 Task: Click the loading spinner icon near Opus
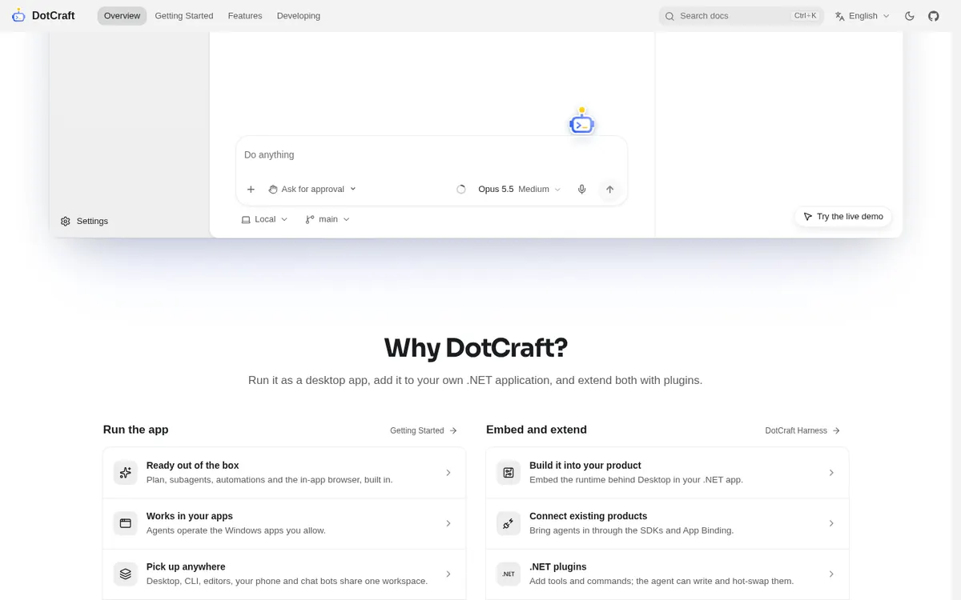click(x=461, y=190)
